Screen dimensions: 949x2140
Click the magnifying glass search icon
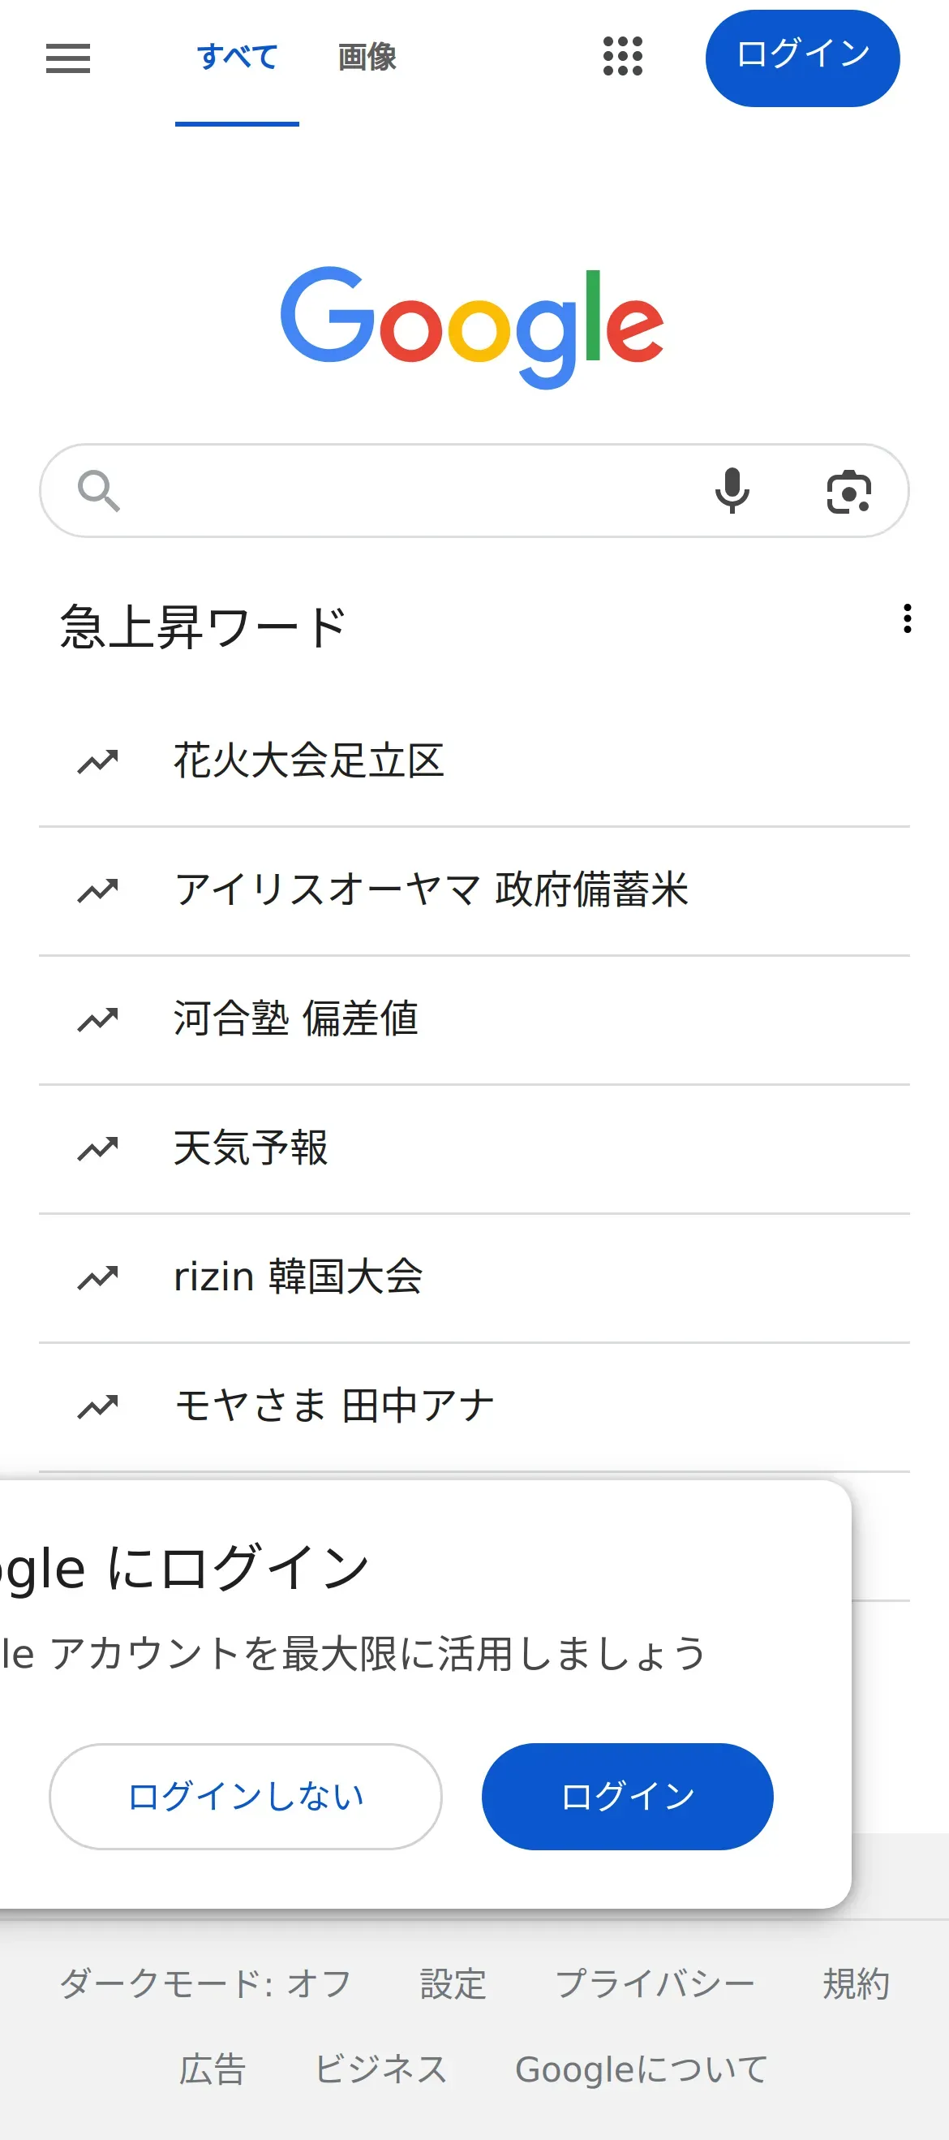click(99, 491)
